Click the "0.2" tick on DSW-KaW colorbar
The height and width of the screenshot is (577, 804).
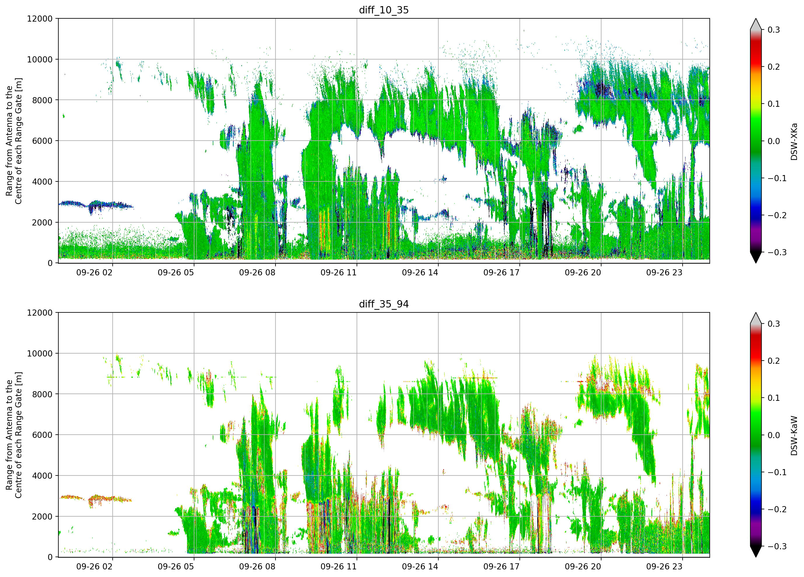click(774, 361)
